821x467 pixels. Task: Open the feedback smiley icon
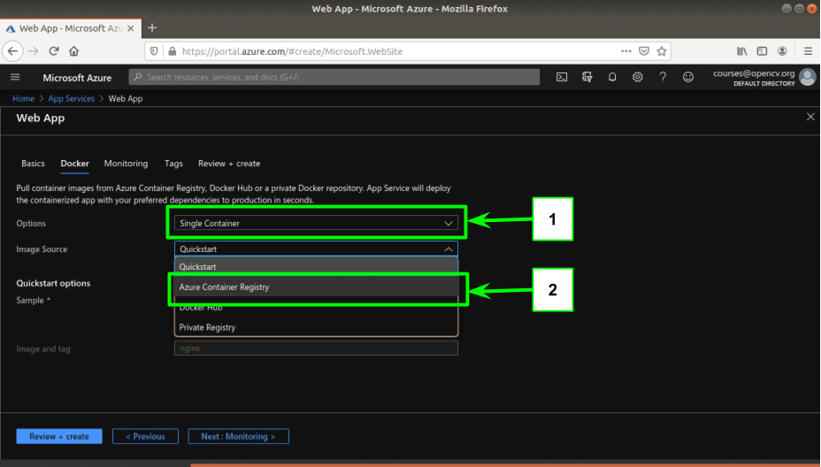(x=688, y=78)
